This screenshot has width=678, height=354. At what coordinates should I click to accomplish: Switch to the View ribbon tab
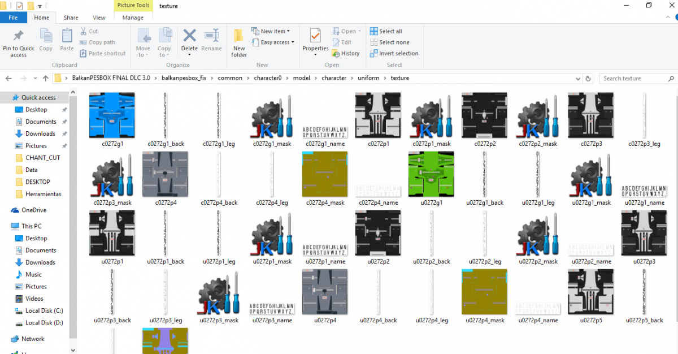(99, 18)
